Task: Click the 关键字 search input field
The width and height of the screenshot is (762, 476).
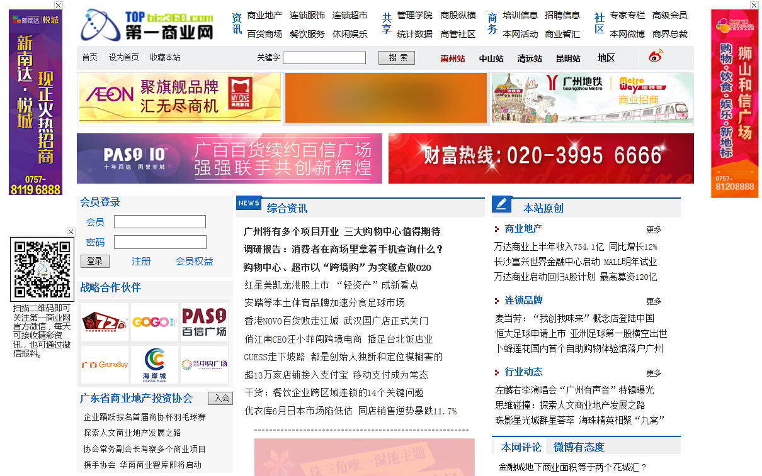Action: (x=324, y=58)
